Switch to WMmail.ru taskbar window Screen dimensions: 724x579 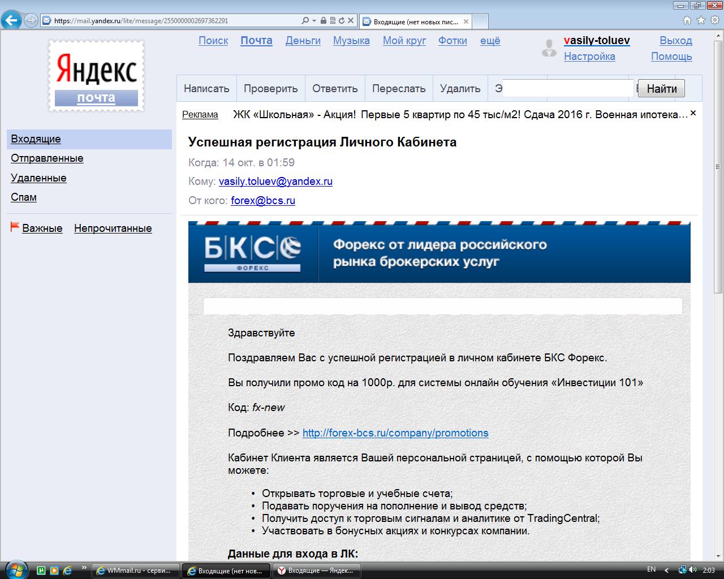(137, 571)
